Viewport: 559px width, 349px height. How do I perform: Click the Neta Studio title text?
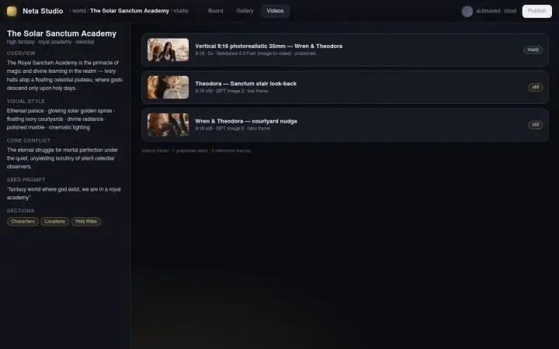[x=43, y=11]
